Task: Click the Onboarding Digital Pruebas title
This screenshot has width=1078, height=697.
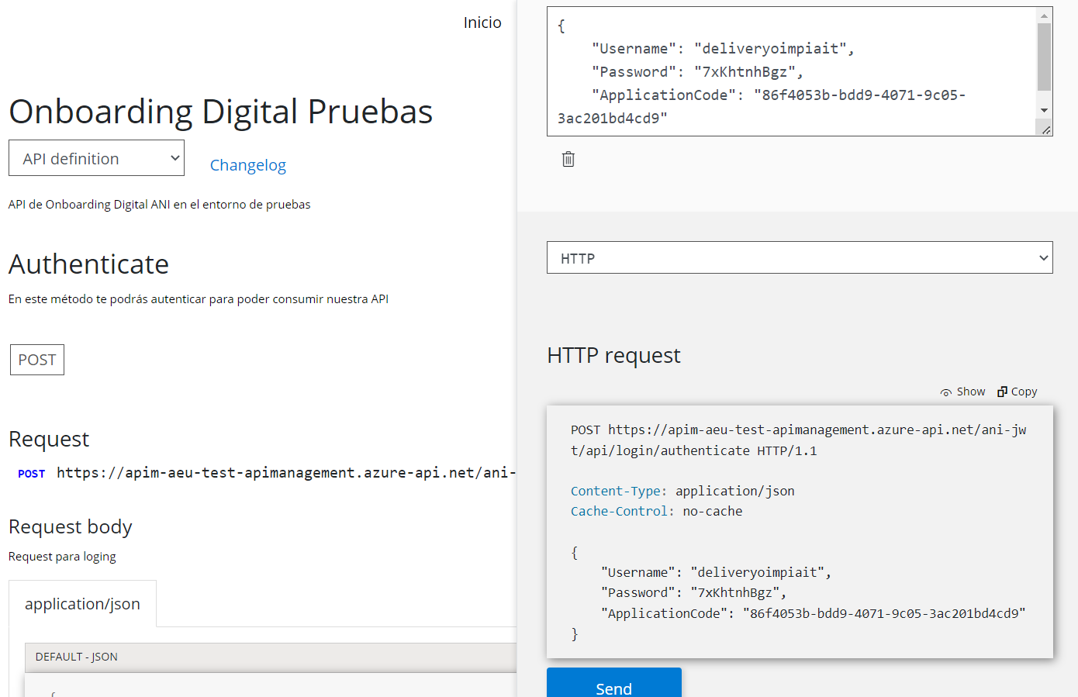Action: (220, 112)
